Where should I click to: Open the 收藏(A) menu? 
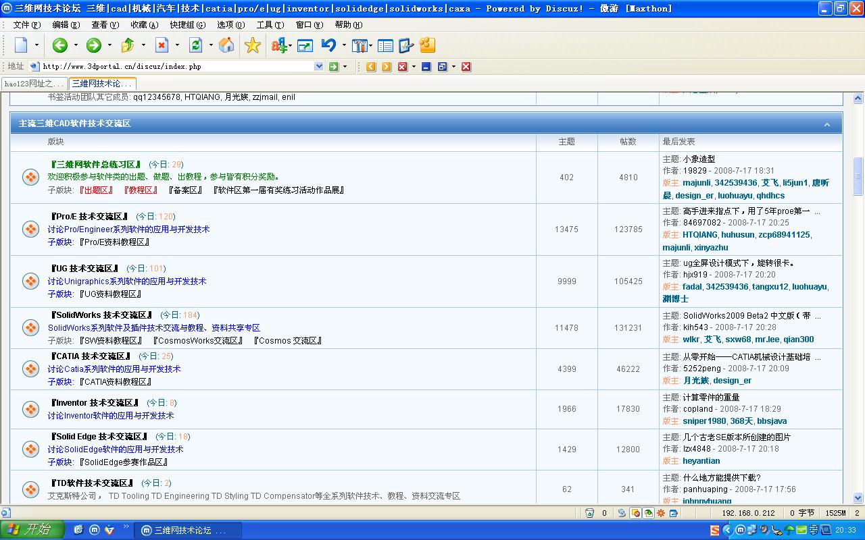click(145, 25)
